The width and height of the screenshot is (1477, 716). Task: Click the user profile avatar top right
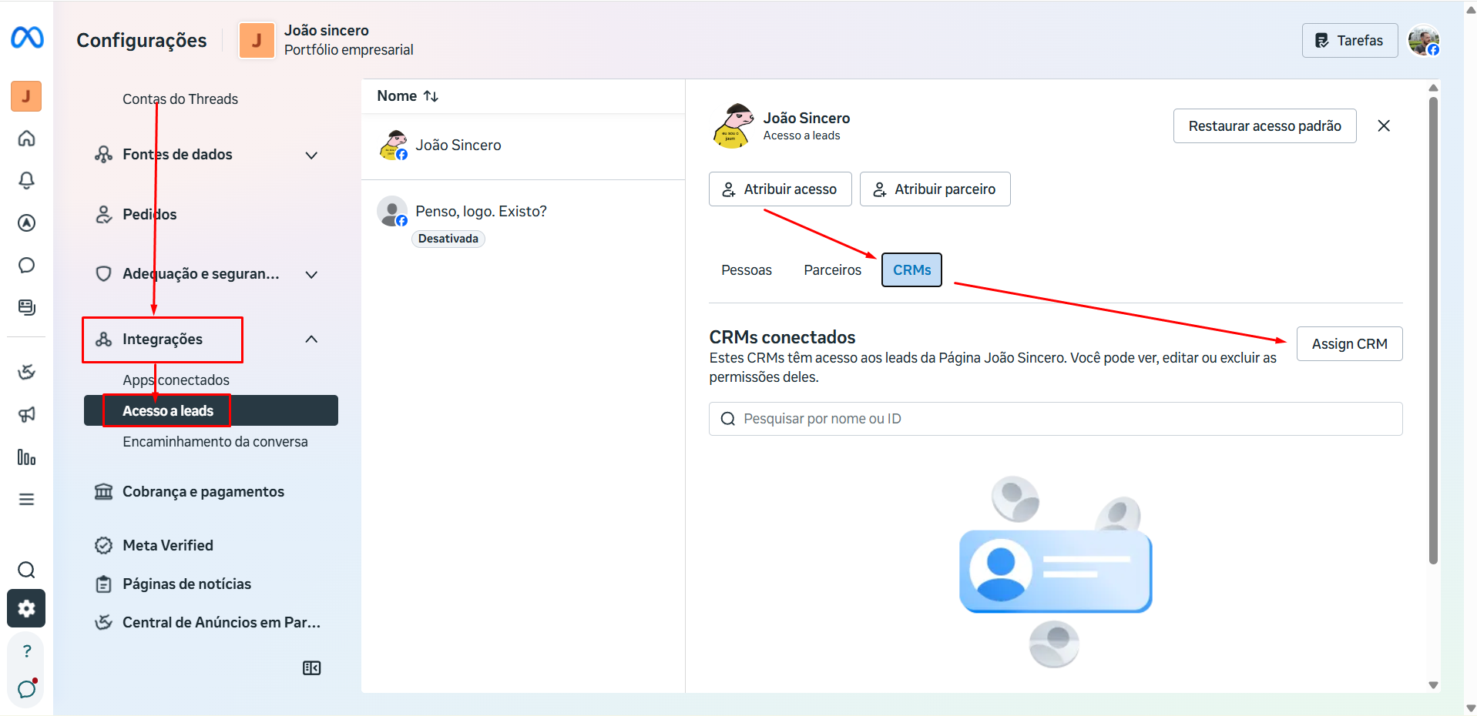(1424, 40)
